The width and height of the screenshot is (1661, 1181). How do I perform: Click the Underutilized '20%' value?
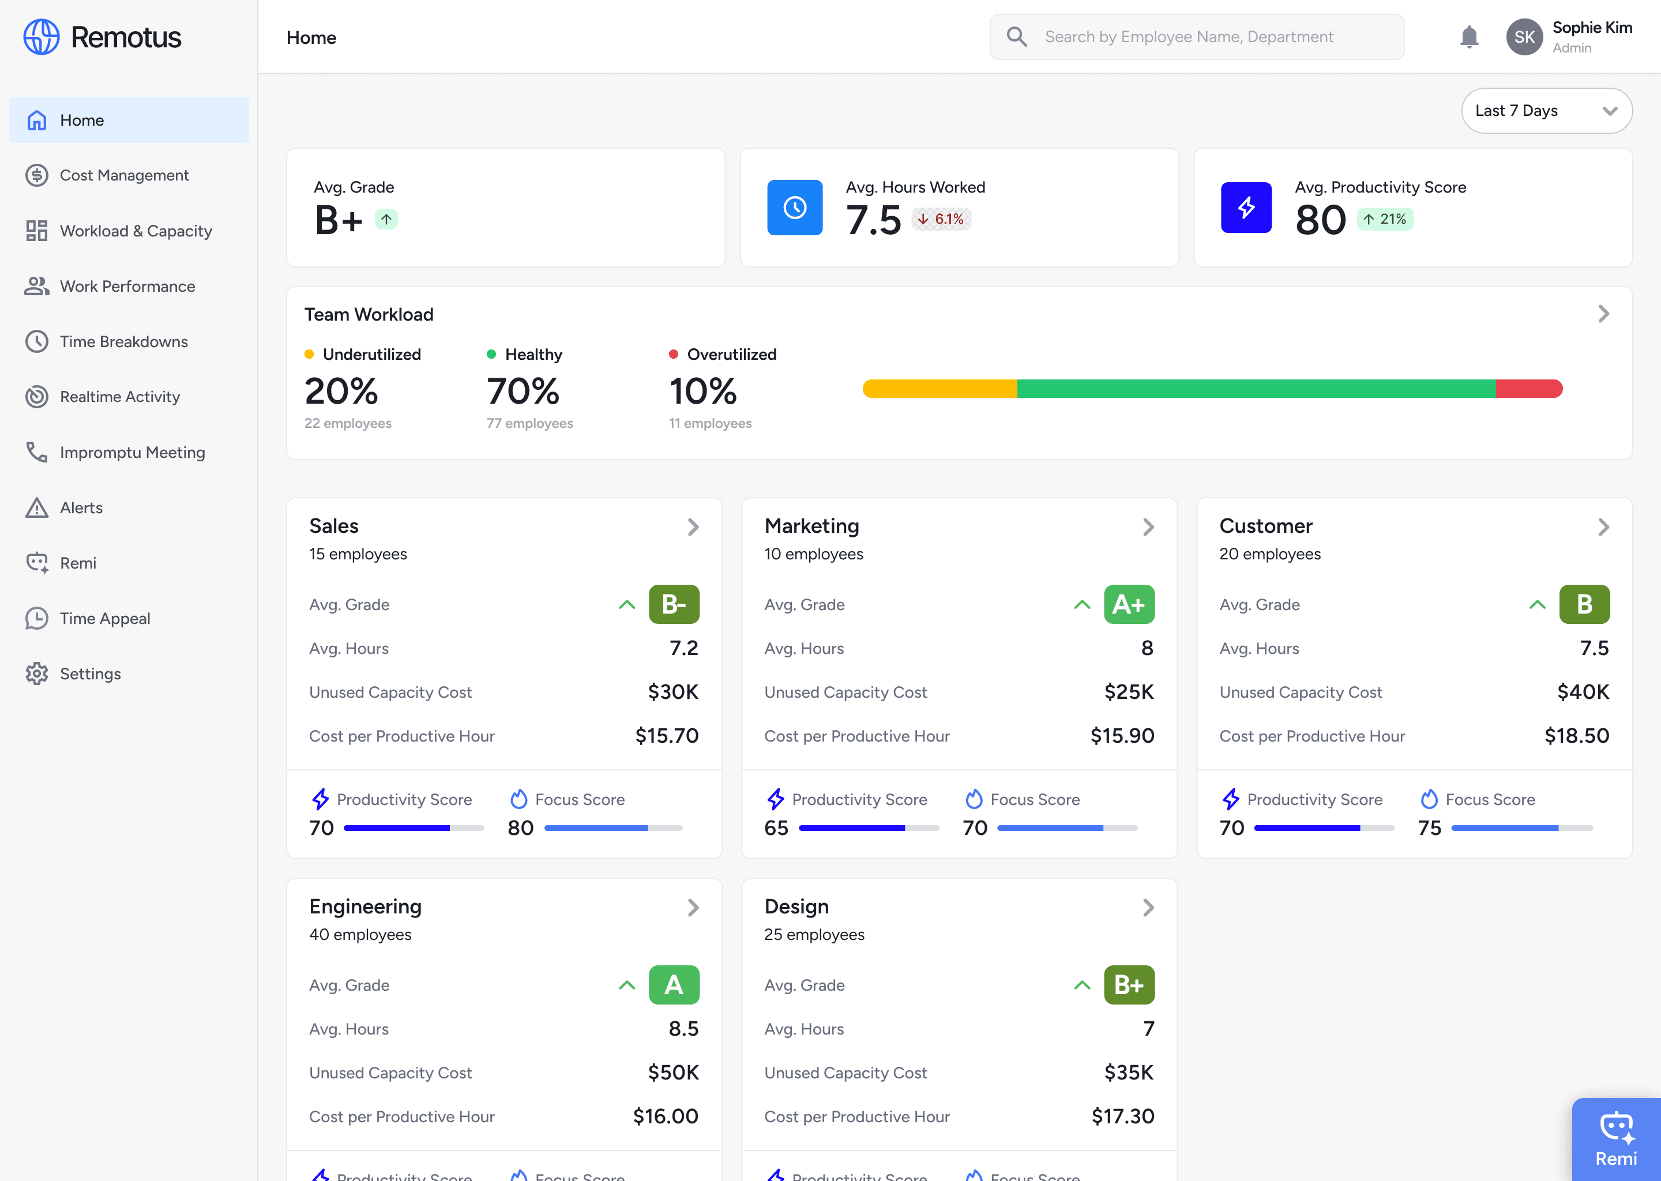click(x=341, y=391)
